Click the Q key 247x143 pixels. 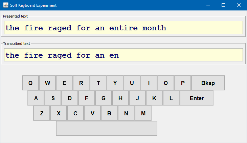30,83
